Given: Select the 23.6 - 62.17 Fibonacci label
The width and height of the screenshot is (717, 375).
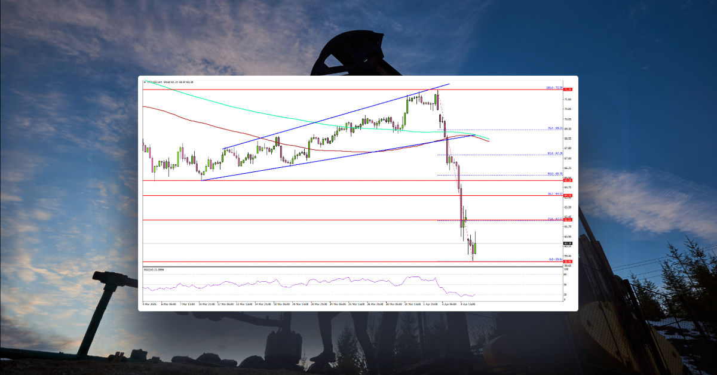Looking at the screenshot, I should (555, 219).
